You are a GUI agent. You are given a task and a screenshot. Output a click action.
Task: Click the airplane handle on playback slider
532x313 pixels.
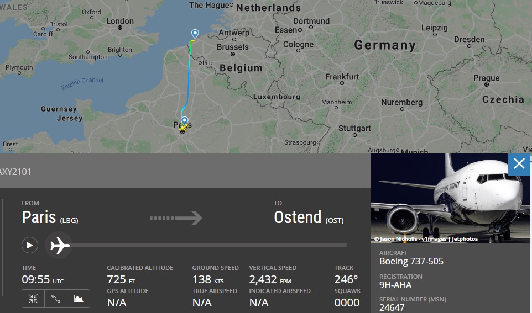pos(59,245)
